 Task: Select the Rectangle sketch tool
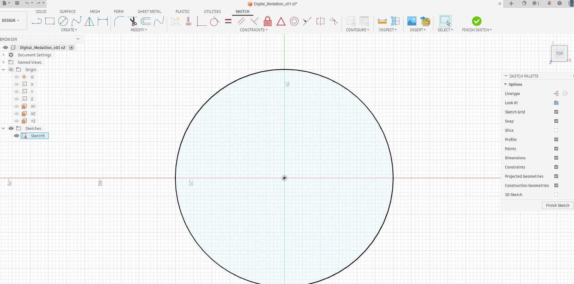click(50, 21)
